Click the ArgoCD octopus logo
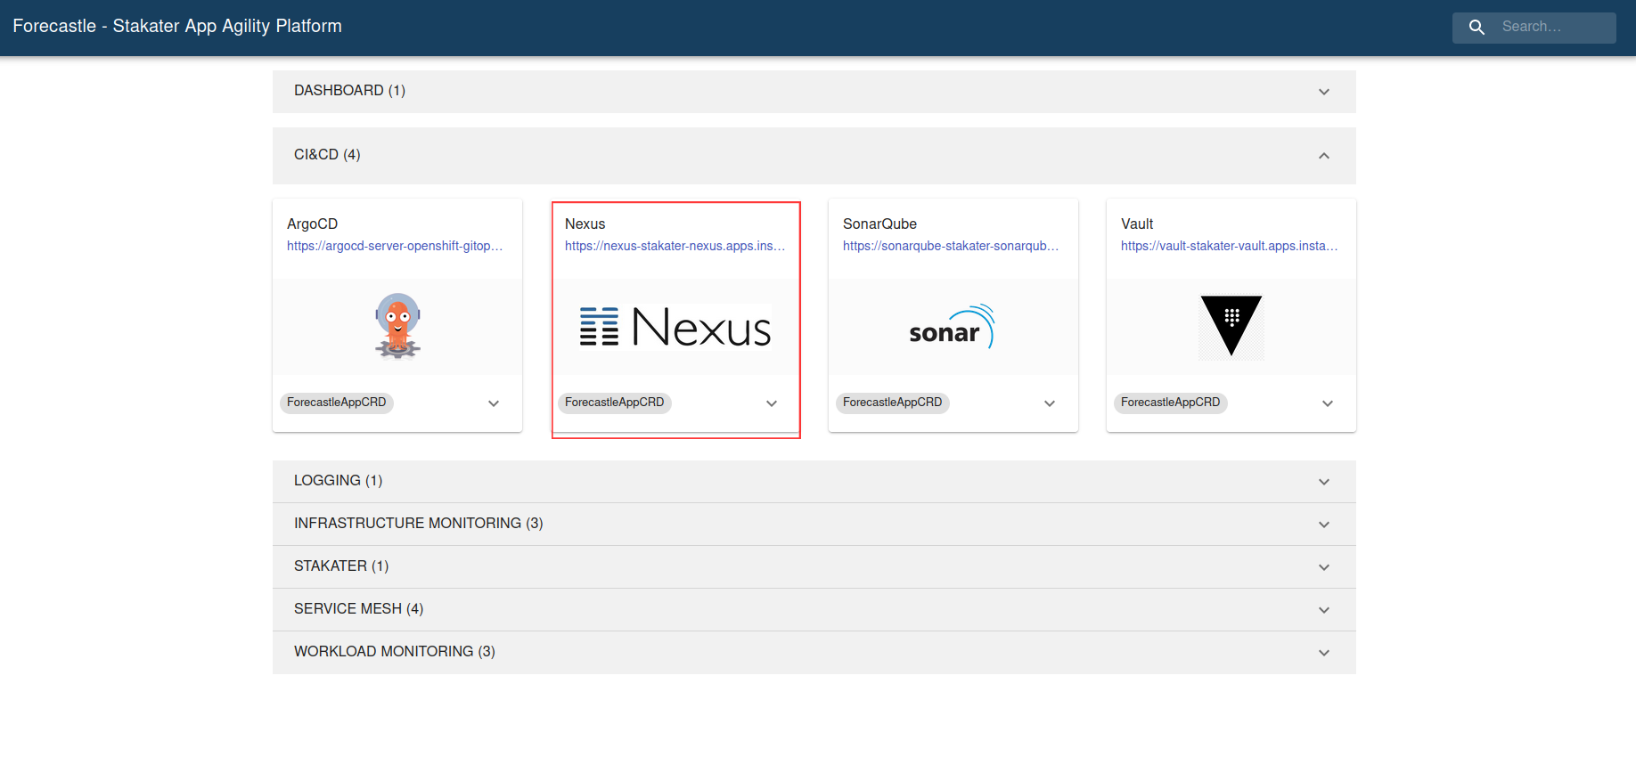1636x757 pixels. point(397,326)
